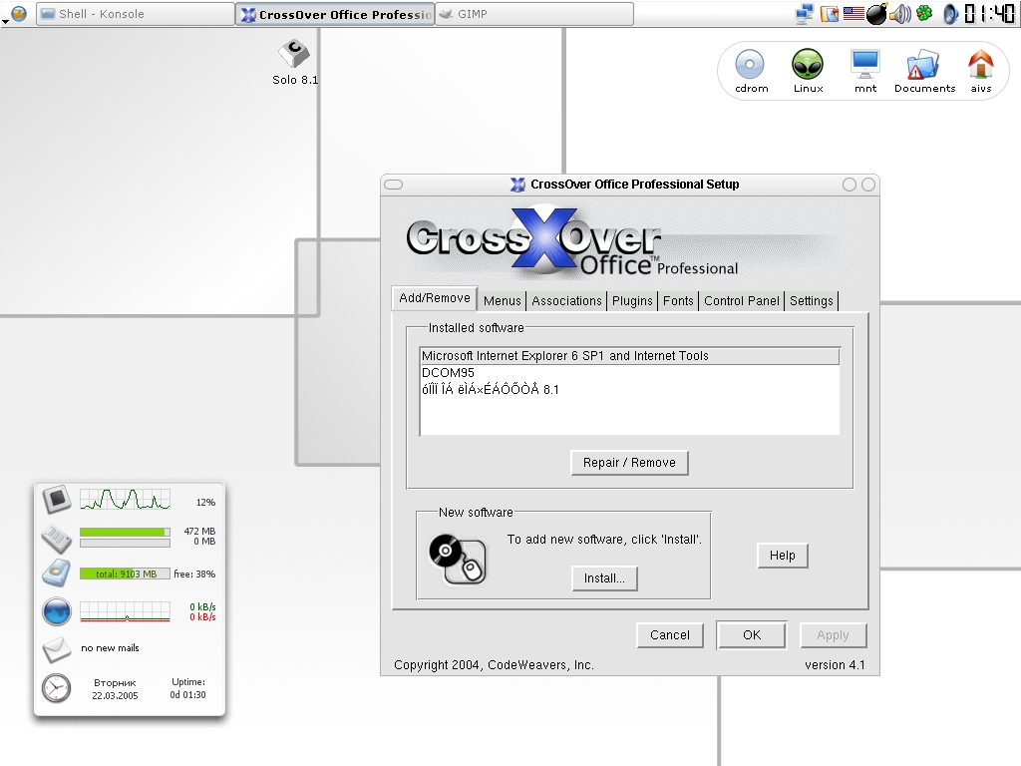Click the mail envelope icon in widget
Image resolution: width=1021 pixels, height=766 pixels.
pos(57,648)
